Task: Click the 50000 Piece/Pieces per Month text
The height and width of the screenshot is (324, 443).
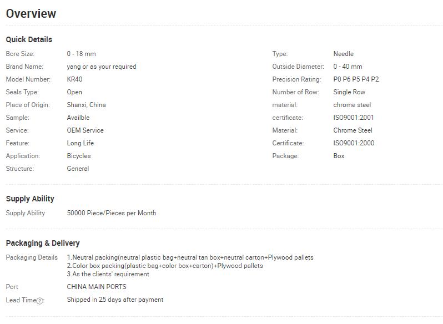Action: click(112, 213)
